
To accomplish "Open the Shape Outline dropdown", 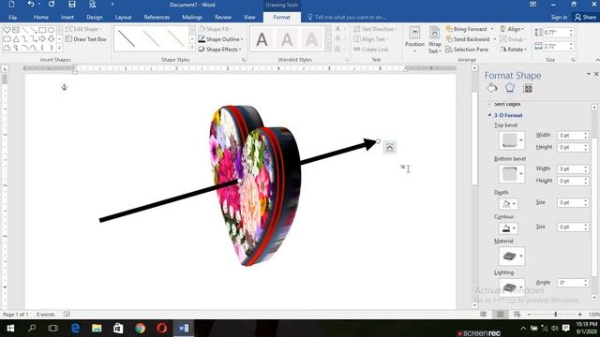I will coord(220,39).
